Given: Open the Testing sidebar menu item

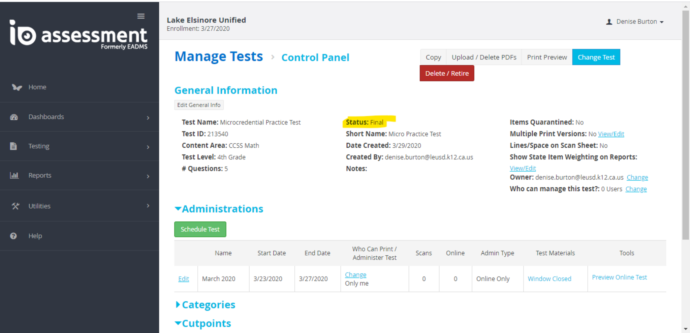Looking at the screenshot, I should 39,146.
